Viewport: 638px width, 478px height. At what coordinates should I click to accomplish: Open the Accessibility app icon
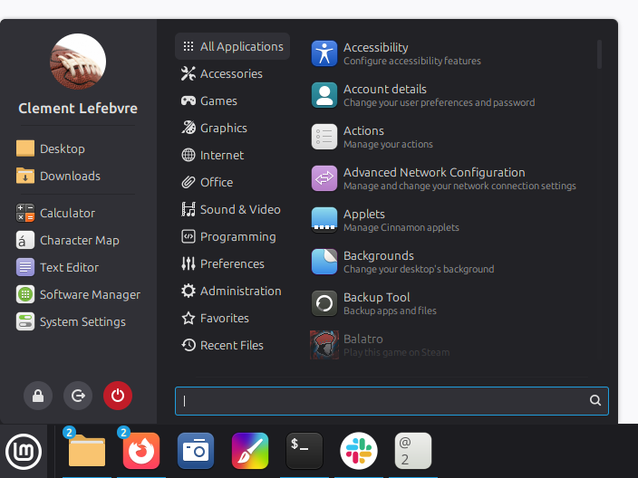[324, 53]
